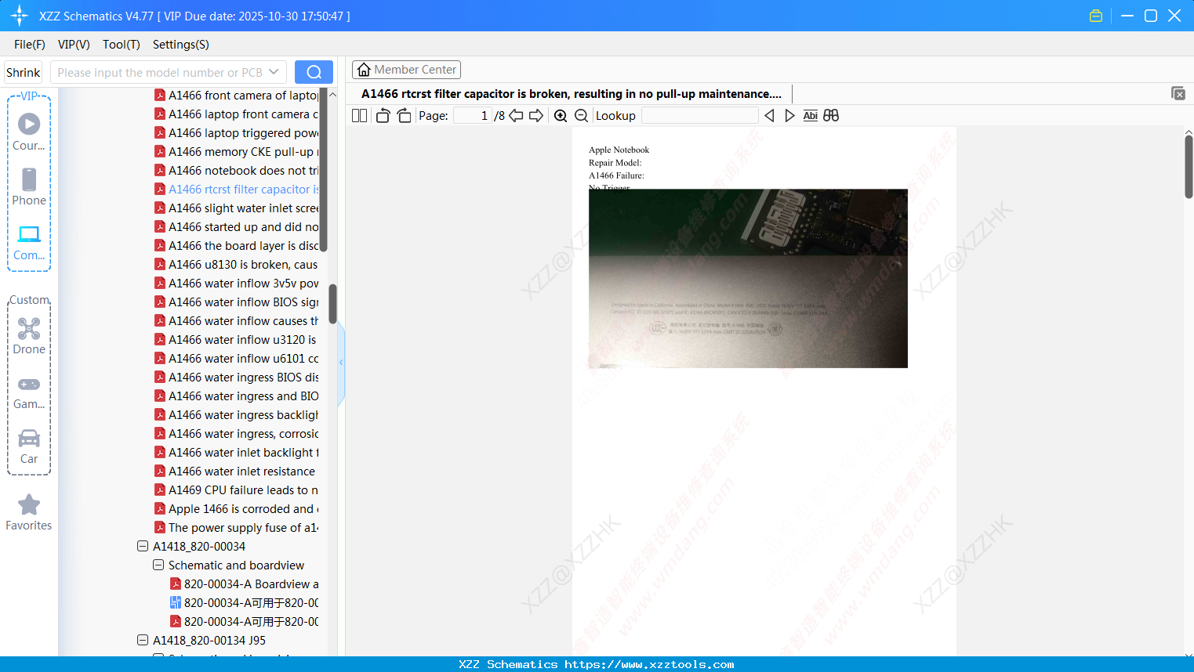
Task: Toggle the two-page split view icon
Action: (x=359, y=115)
